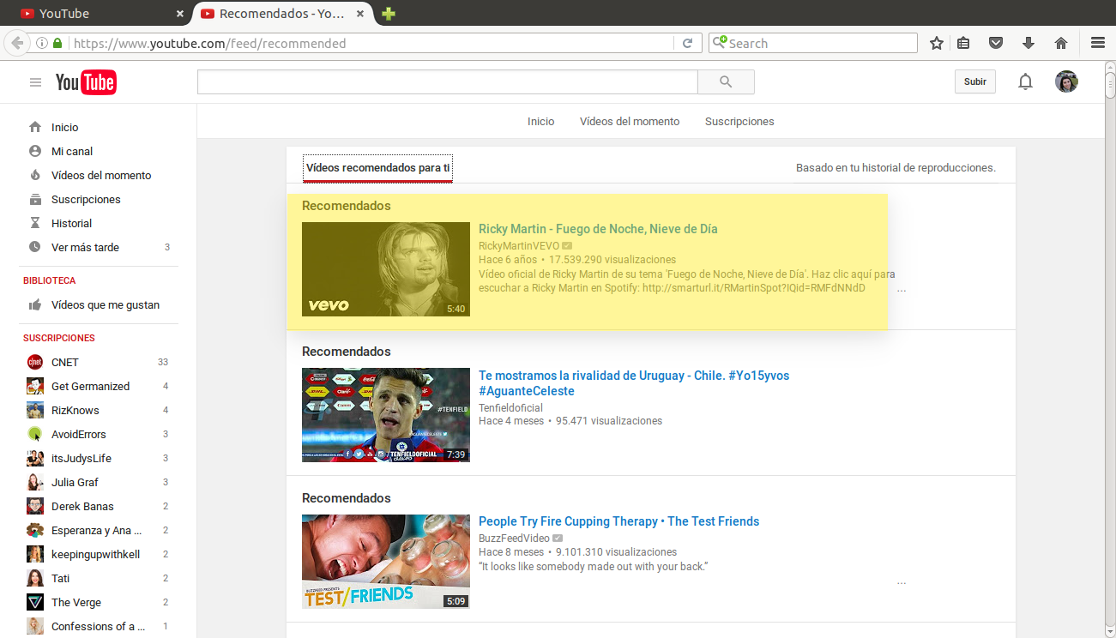
Task: Open Confessions of a subscription in sidebar
Action: pyautogui.click(x=98, y=626)
